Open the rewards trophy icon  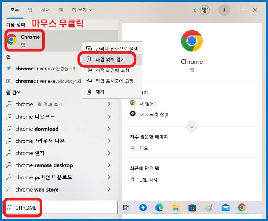tap(204, 10)
